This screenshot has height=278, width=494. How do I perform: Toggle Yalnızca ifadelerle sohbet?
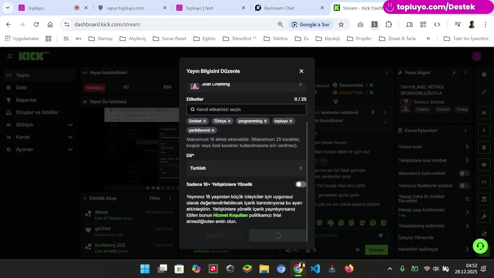(464, 186)
